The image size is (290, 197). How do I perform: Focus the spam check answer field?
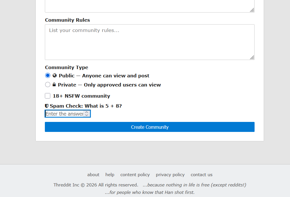(x=64, y=114)
